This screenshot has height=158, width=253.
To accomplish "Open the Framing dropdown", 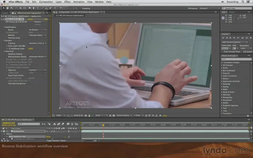I will (37, 43).
